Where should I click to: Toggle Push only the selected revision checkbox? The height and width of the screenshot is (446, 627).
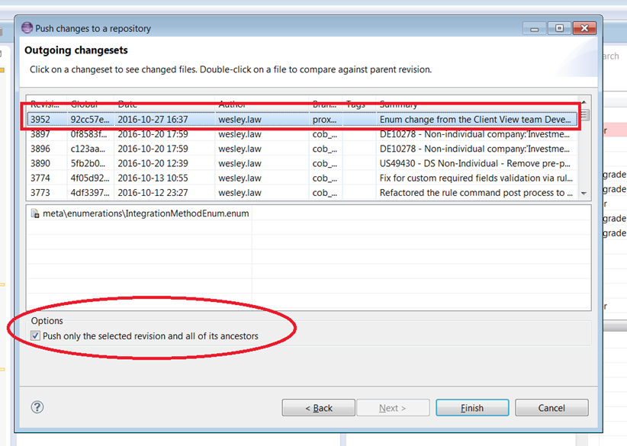(35, 336)
